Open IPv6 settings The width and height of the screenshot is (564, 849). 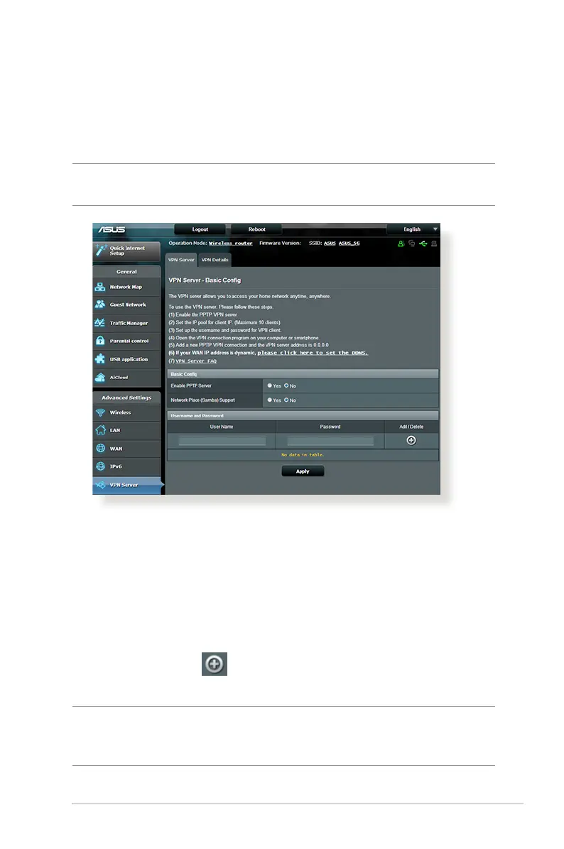click(x=126, y=466)
